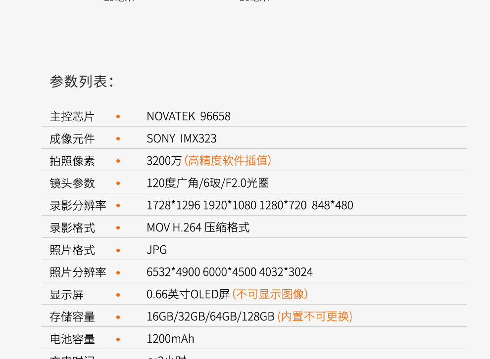Select the 录影格式 label

point(72,228)
